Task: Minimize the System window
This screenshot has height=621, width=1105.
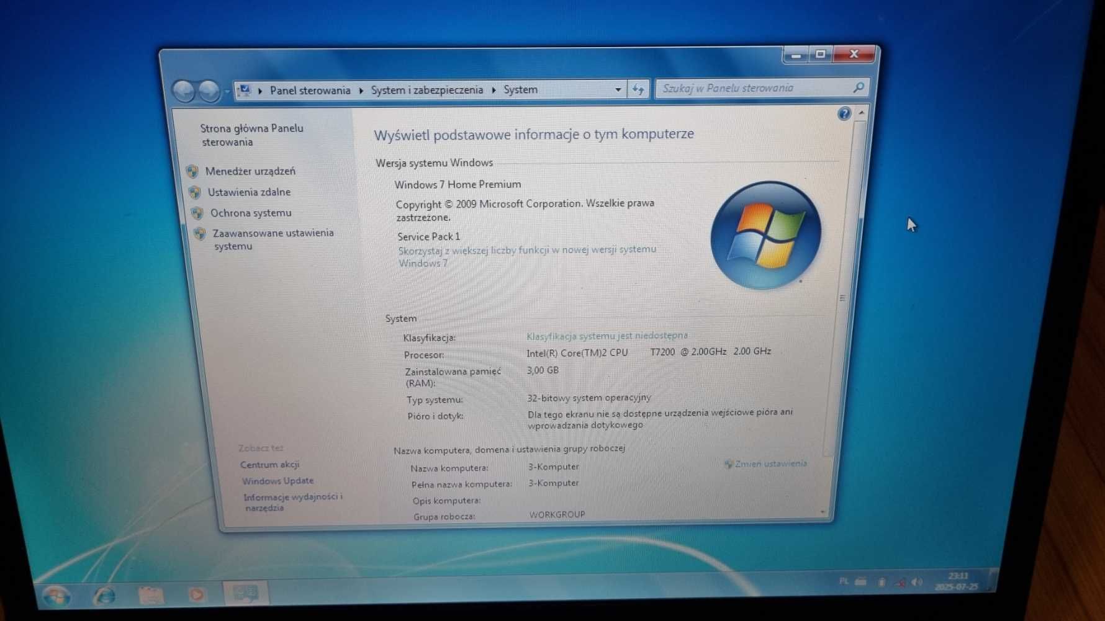Action: (796, 55)
